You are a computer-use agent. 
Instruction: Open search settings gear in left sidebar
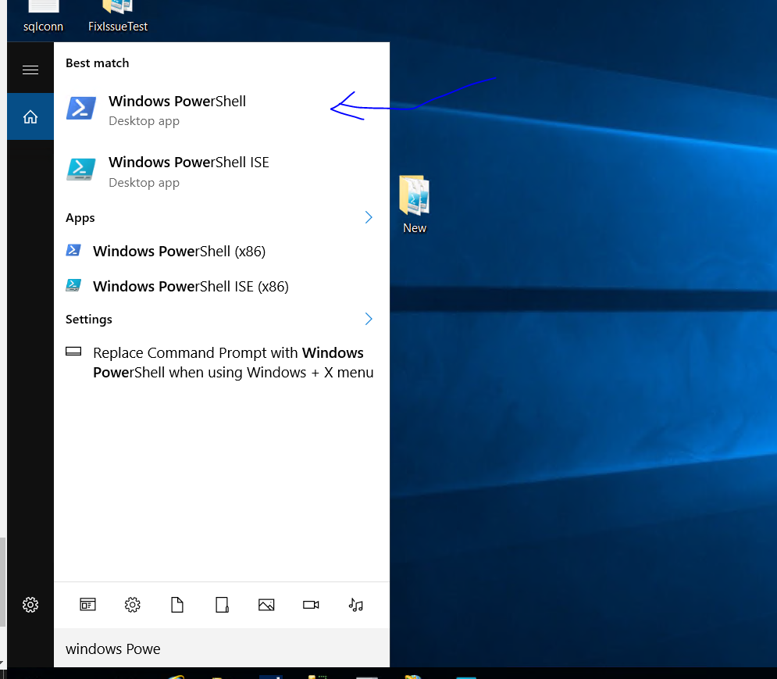pyautogui.click(x=30, y=604)
